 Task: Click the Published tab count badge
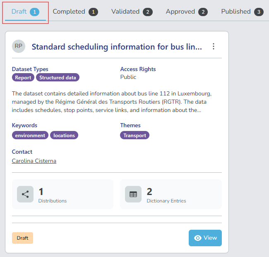[259, 12]
